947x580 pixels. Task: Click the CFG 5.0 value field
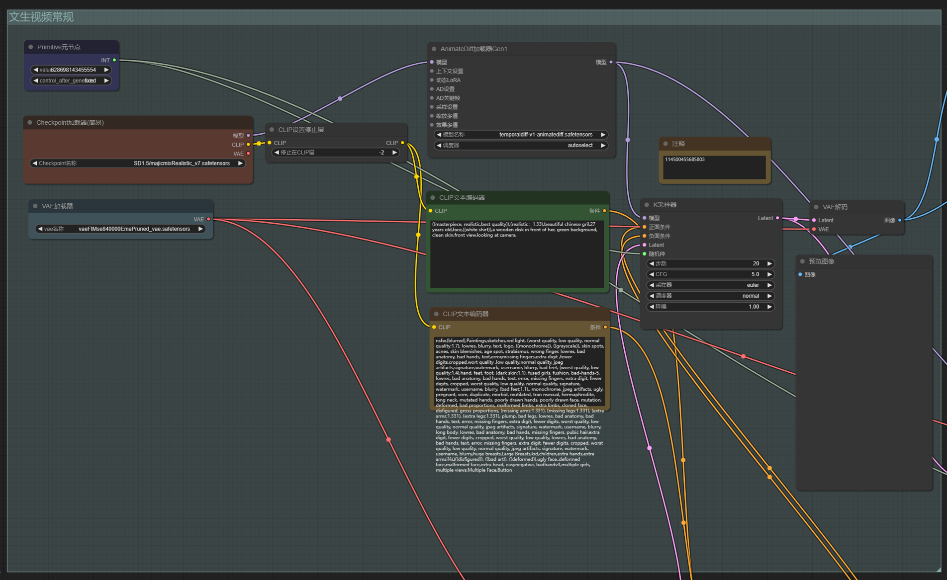[x=710, y=274]
